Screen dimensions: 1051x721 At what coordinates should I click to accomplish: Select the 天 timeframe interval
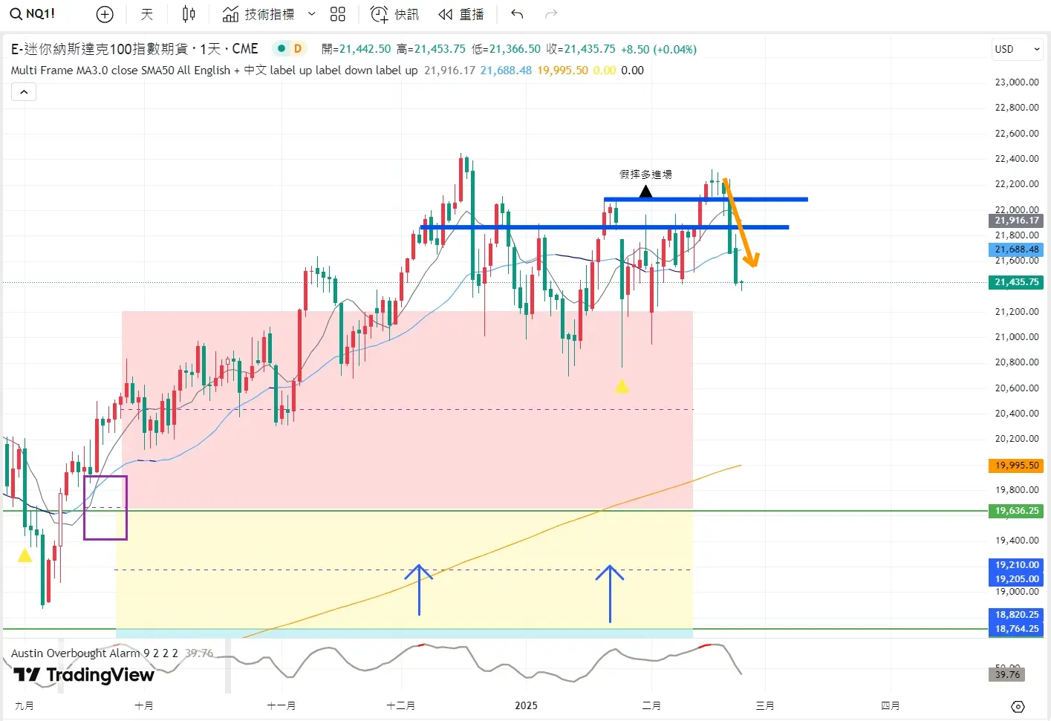click(x=147, y=14)
